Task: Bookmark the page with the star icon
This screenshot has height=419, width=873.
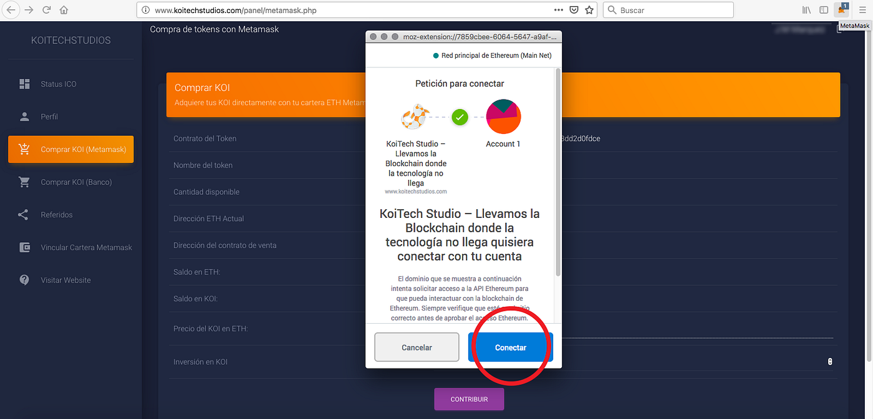Action: (x=589, y=10)
